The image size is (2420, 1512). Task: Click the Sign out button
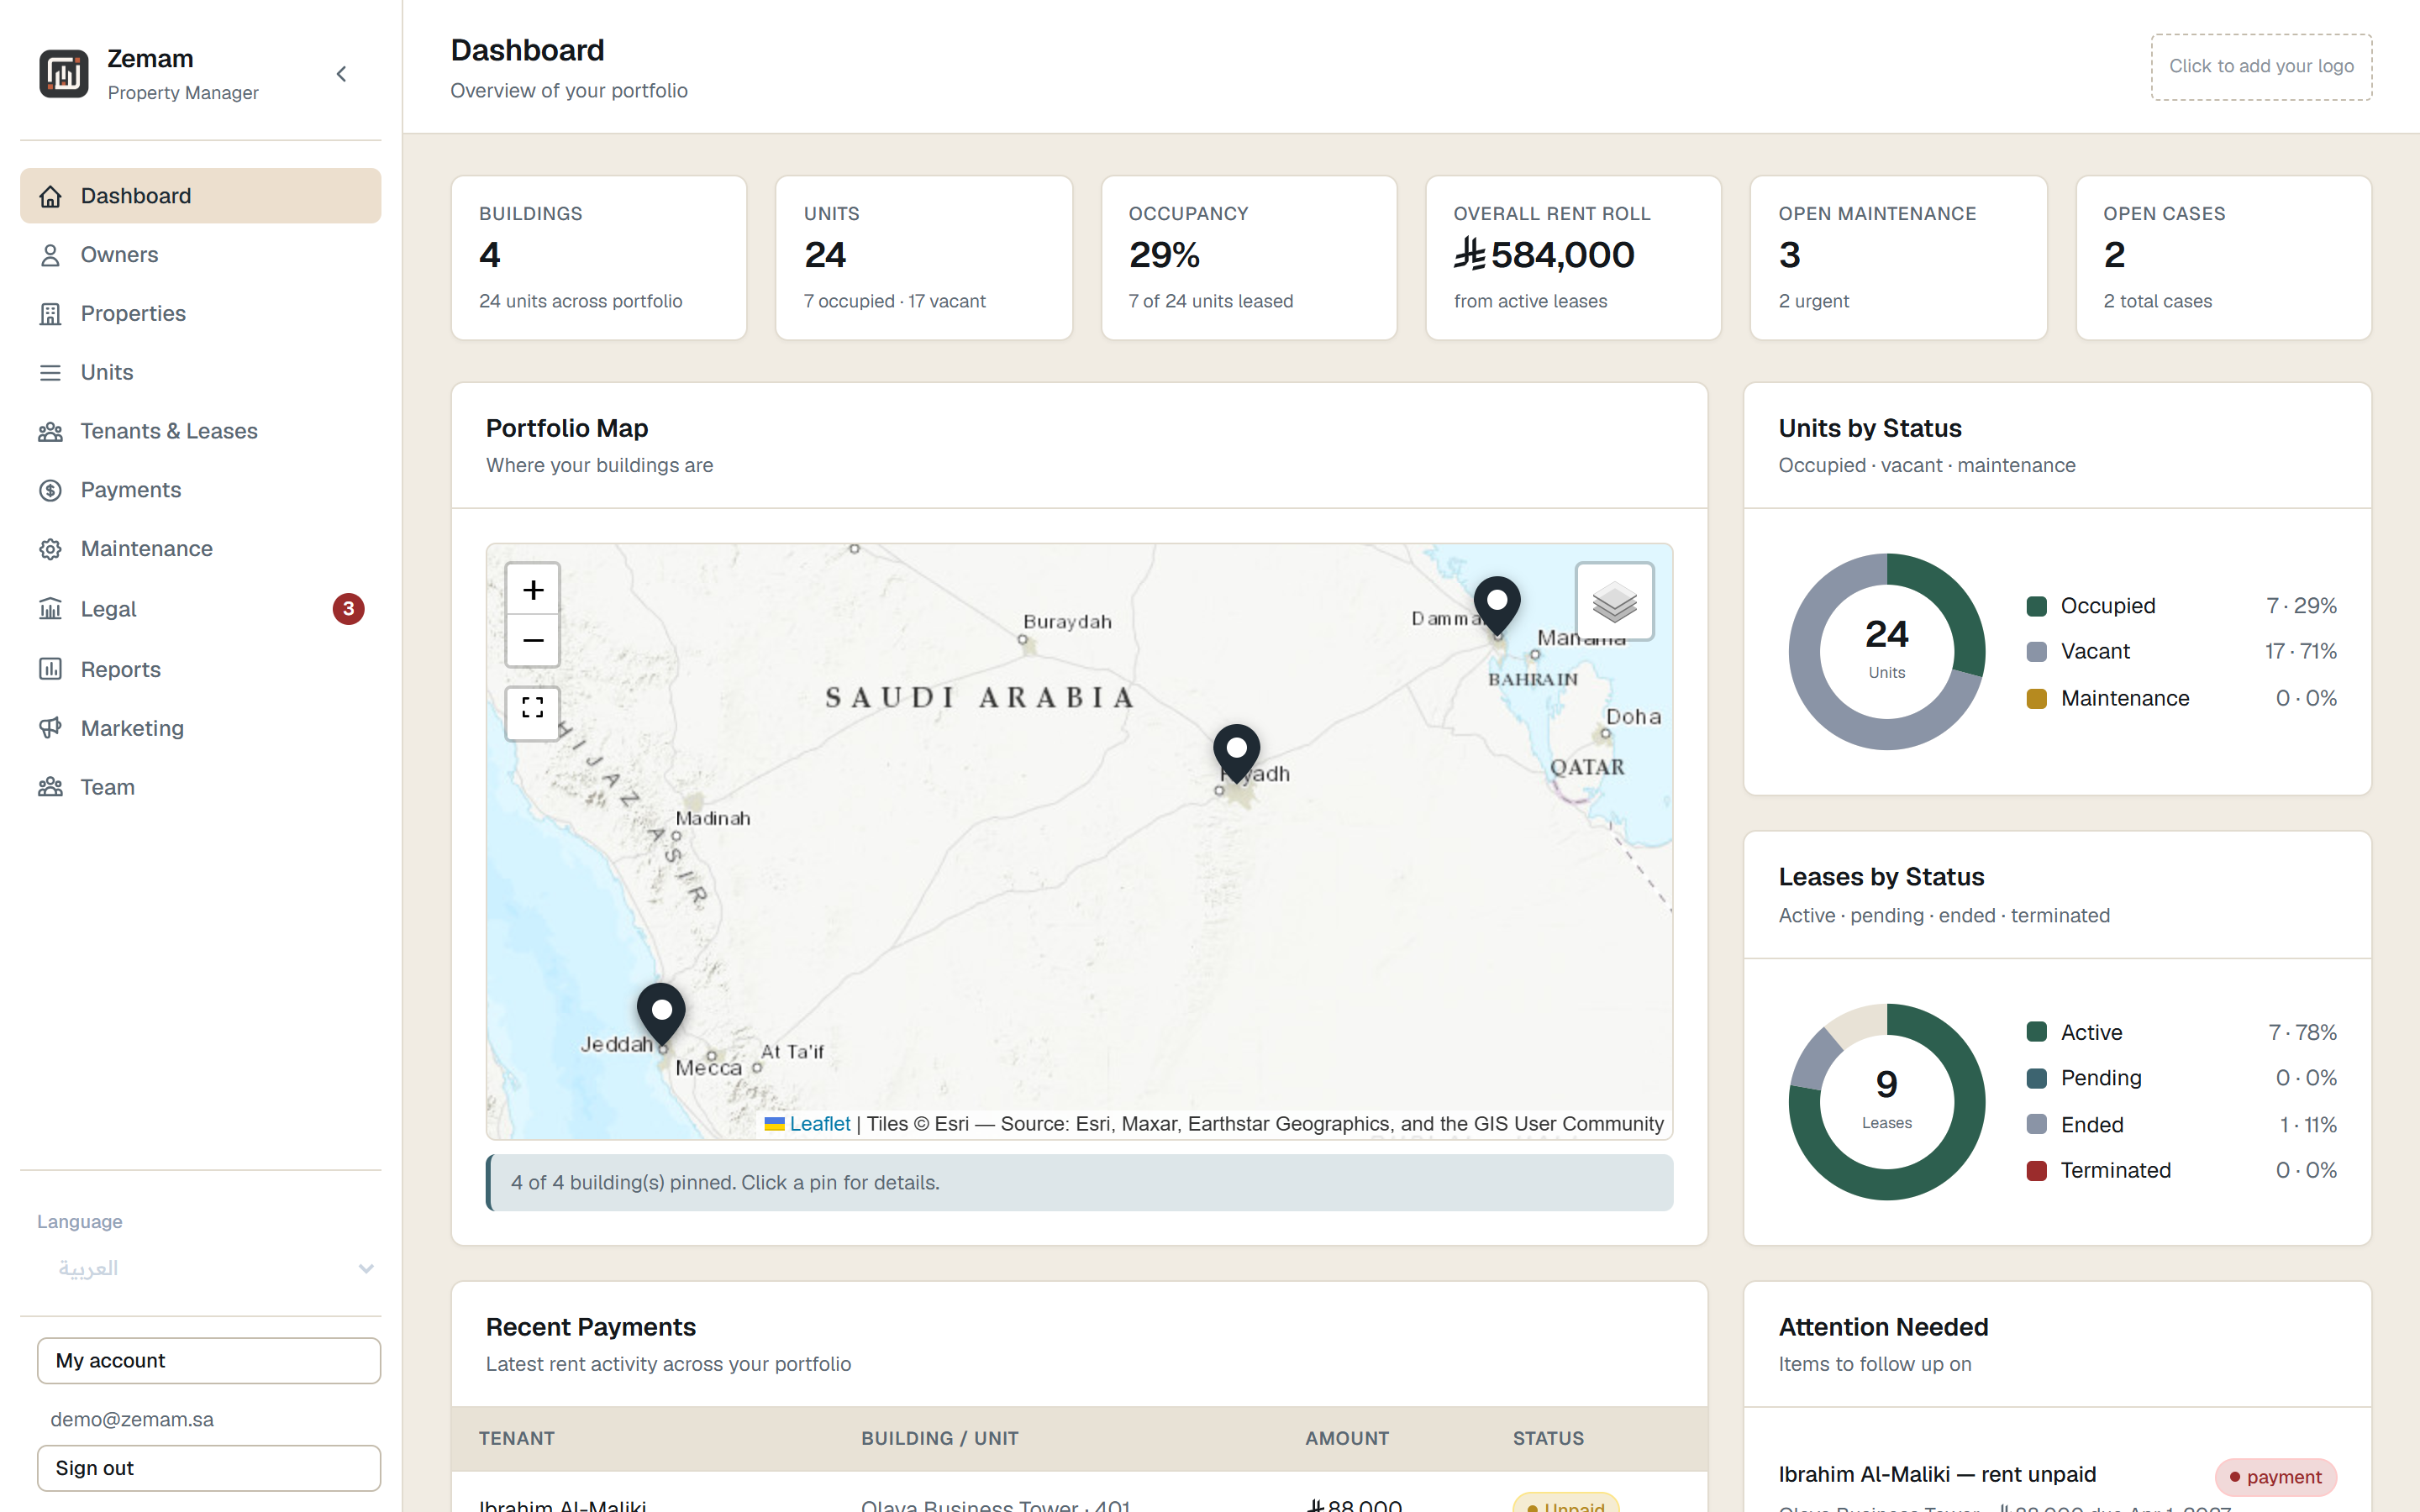tap(209, 1468)
